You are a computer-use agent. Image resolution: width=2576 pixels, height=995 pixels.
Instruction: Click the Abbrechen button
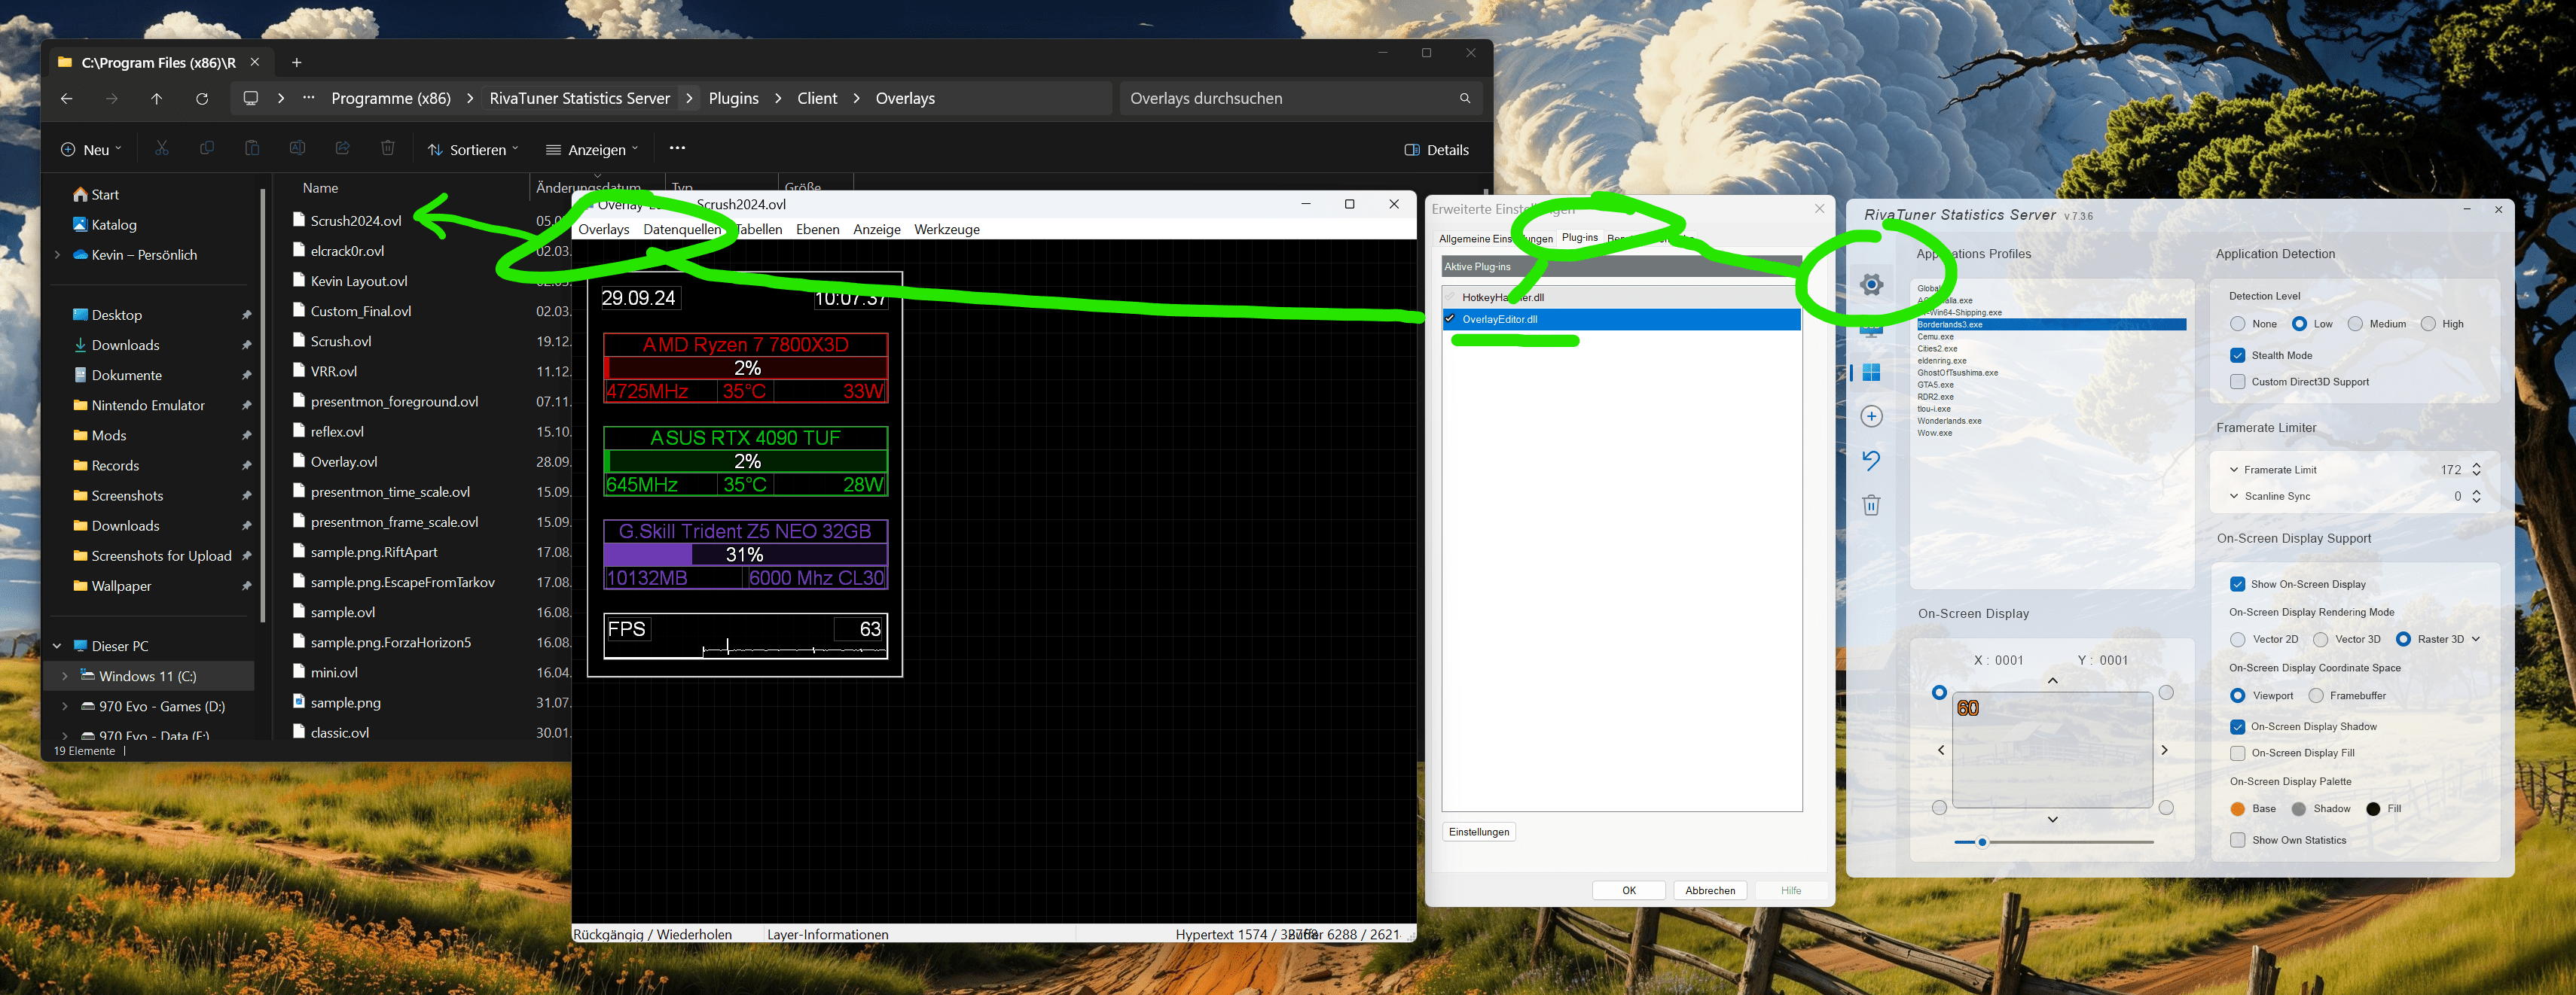click(x=1710, y=890)
